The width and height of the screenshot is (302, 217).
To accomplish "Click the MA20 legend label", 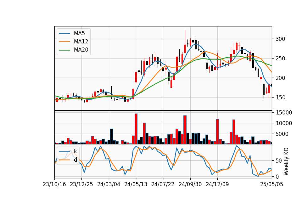I will click(x=81, y=50).
